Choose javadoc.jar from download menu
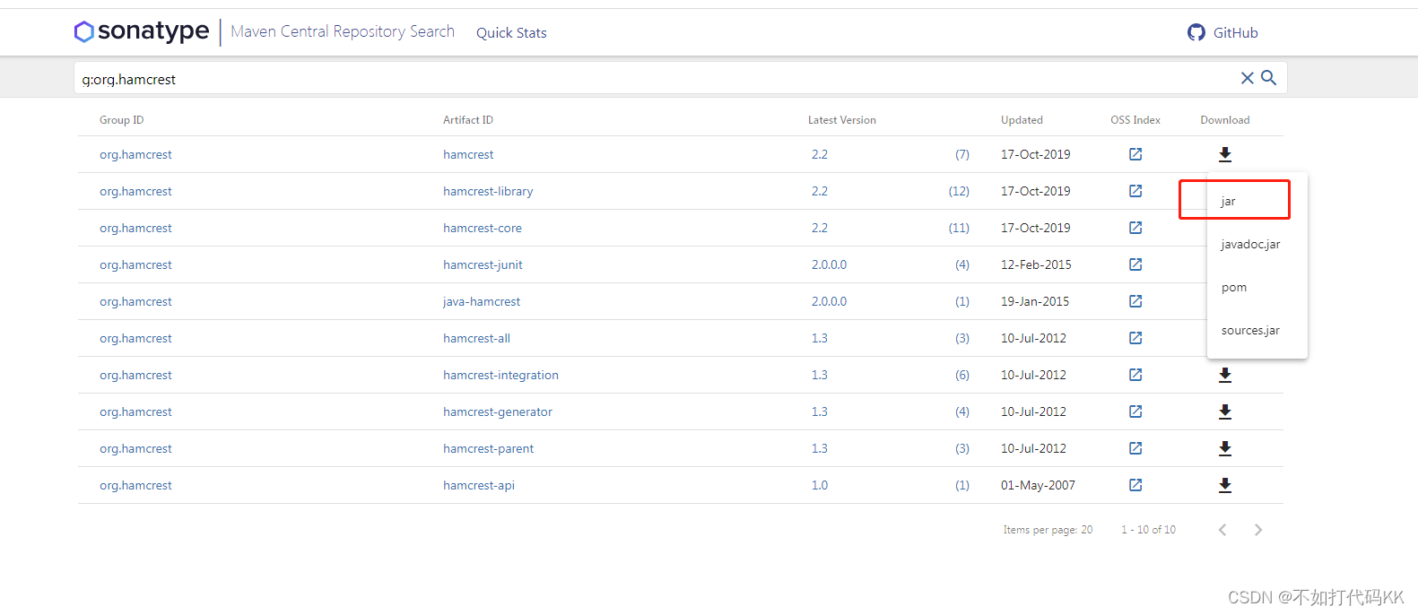 click(x=1257, y=244)
